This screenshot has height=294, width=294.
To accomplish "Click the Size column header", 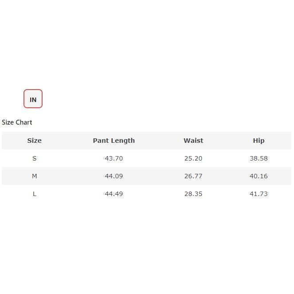I will pos(34,141).
